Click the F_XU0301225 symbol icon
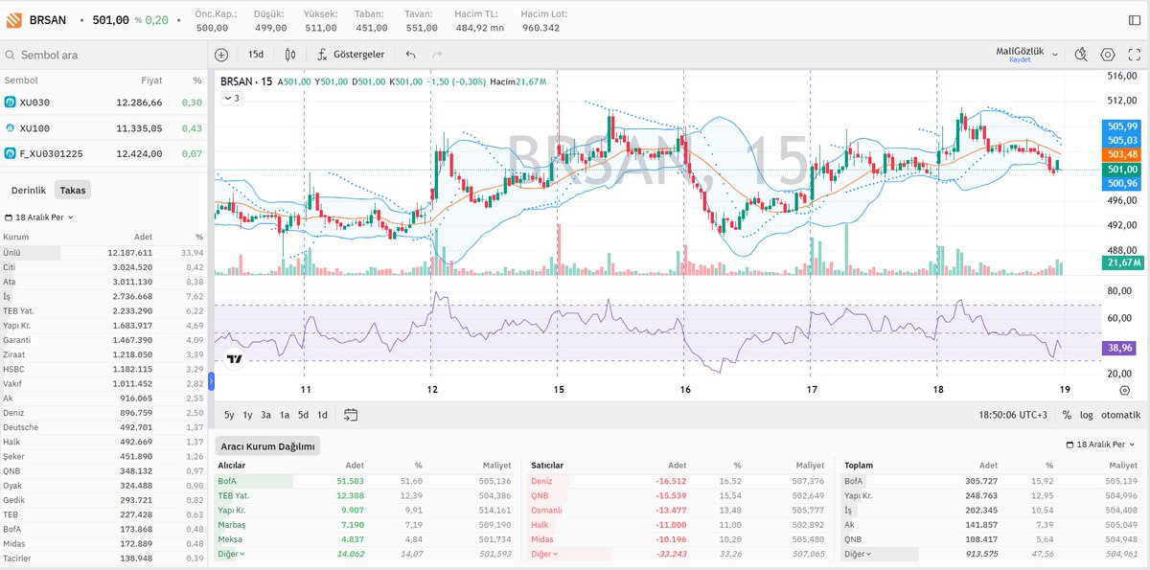1150x570 pixels. pyautogui.click(x=10, y=153)
